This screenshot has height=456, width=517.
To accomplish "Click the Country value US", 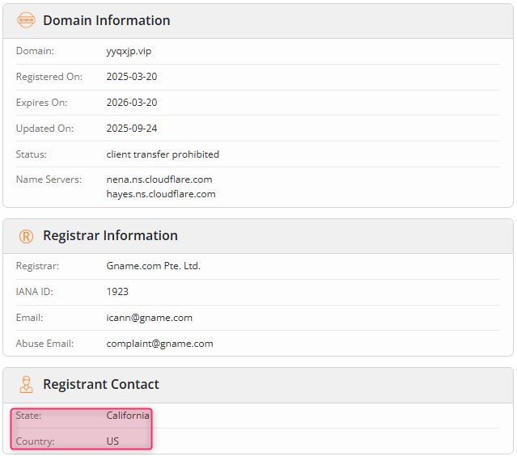I will 113,441.
